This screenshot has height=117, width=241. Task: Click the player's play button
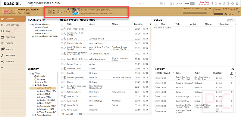[x=54, y=10]
